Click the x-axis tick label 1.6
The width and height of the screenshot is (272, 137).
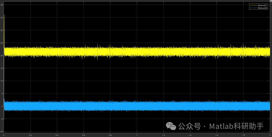tap(217, 135)
